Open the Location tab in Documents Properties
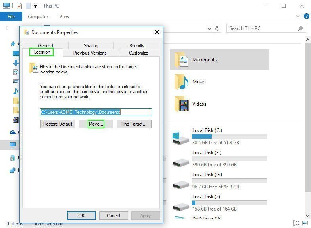The height and width of the screenshot is (228, 311). coord(42,52)
